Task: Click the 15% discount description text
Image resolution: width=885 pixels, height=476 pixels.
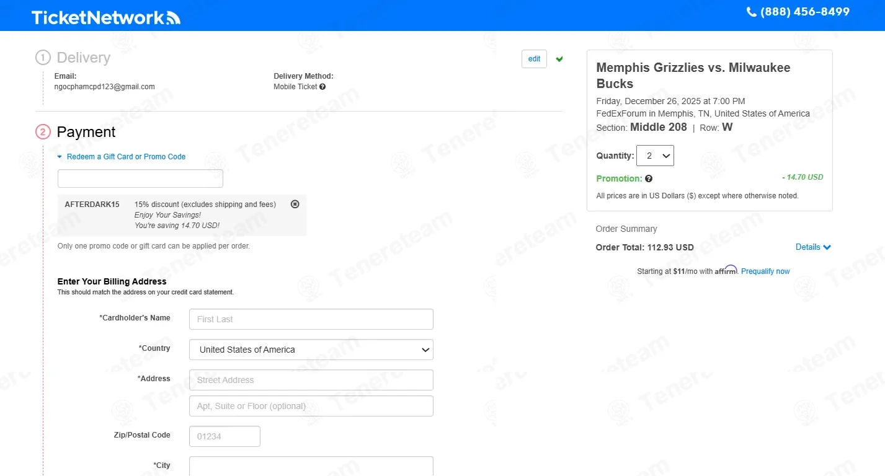Action: tap(205, 205)
